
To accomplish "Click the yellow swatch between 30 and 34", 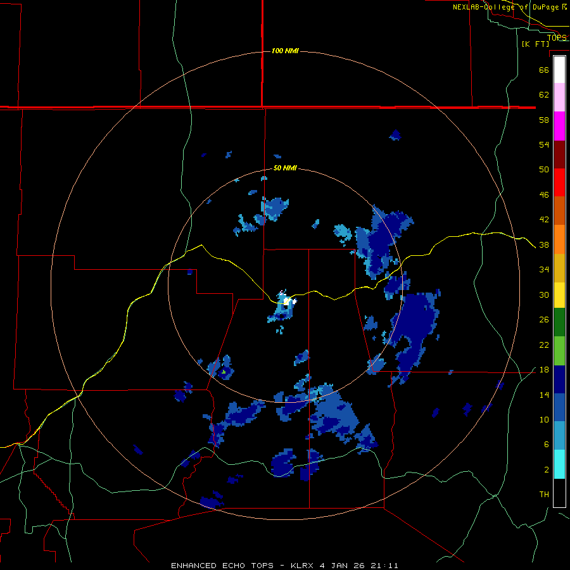I will tap(559, 296).
